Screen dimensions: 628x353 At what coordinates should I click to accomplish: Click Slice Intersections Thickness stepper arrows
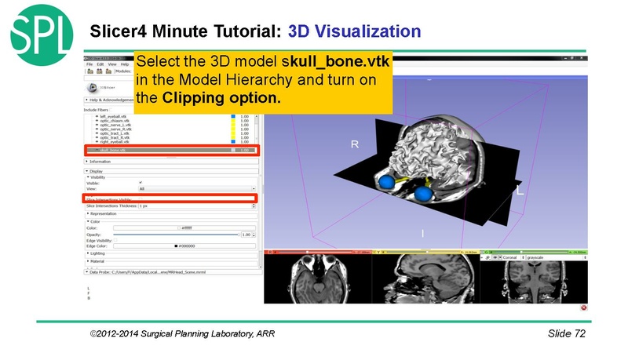tap(254, 206)
